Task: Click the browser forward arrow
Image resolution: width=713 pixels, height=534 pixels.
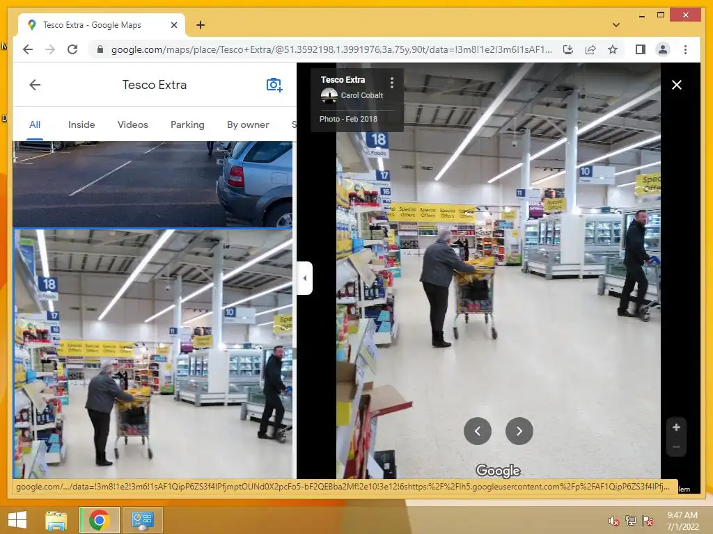Action: pos(50,49)
